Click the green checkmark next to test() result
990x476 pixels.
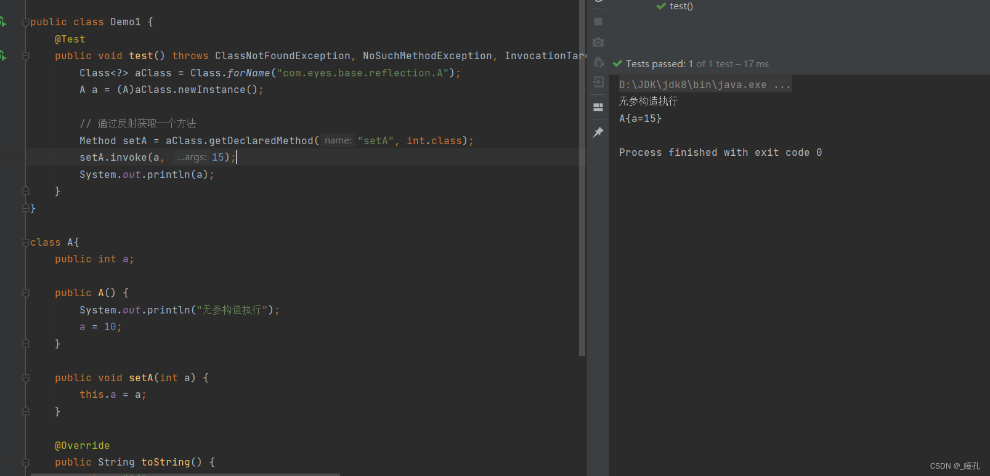(661, 6)
